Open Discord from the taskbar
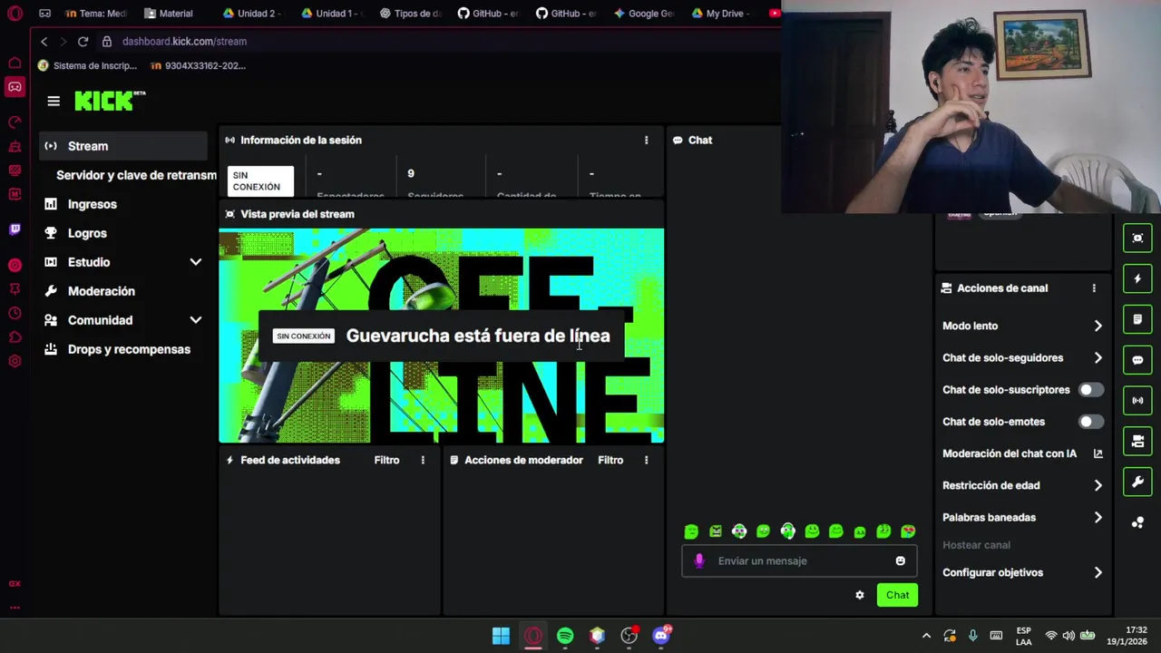The width and height of the screenshot is (1161, 653). [661, 636]
